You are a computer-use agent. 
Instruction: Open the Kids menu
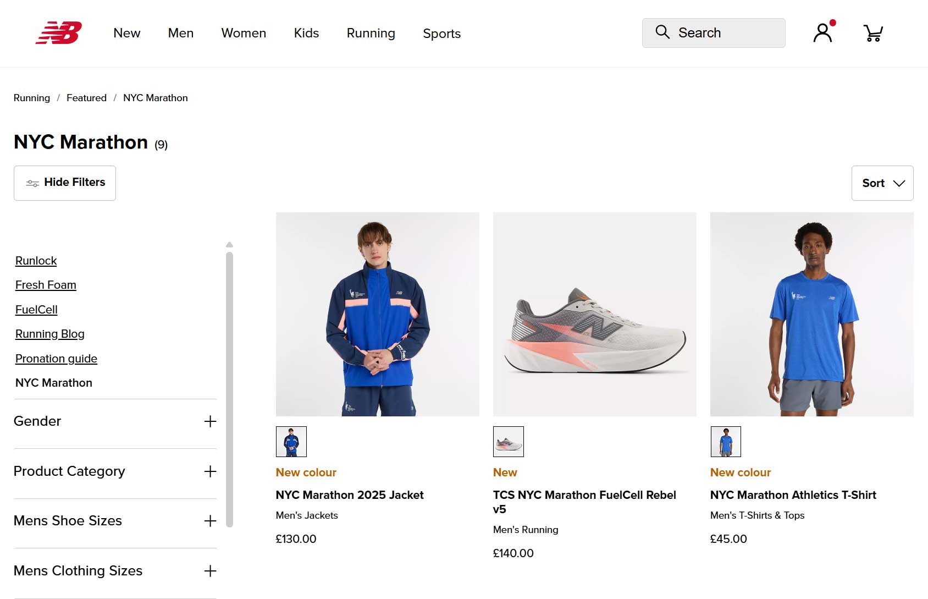(x=306, y=33)
